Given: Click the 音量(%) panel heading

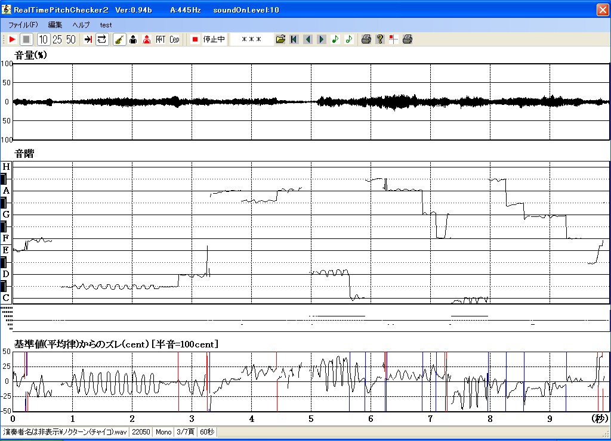Looking at the screenshot, I should [31, 55].
